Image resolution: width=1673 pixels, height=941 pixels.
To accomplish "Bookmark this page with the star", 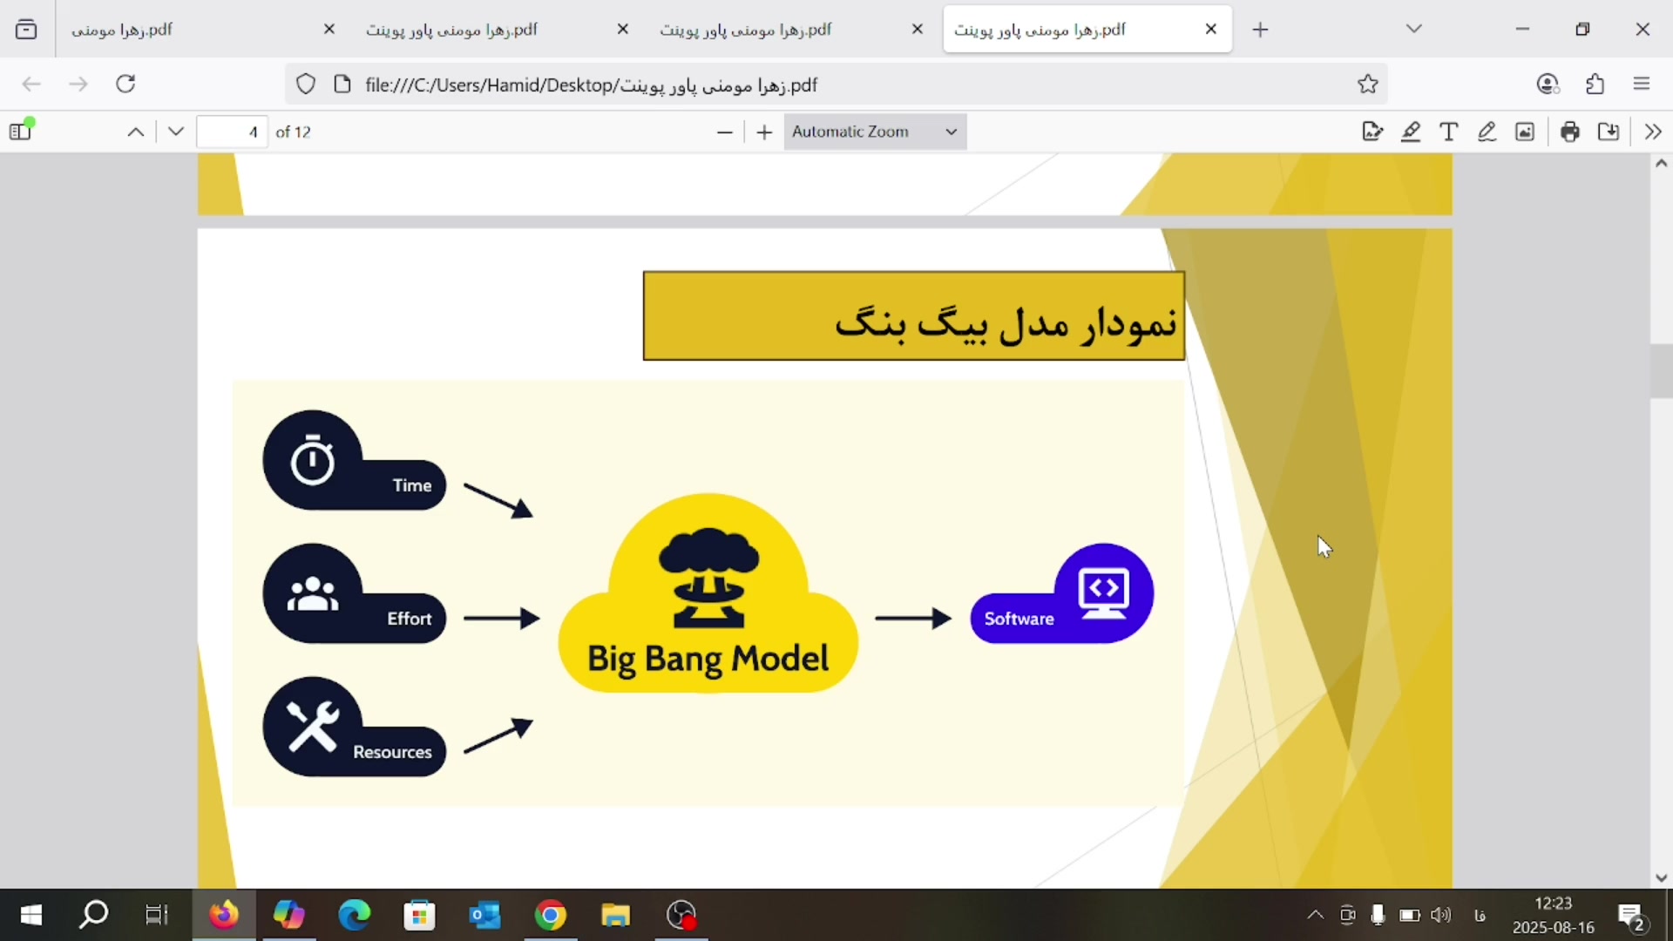I will pyautogui.click(x=1367, y=85).
